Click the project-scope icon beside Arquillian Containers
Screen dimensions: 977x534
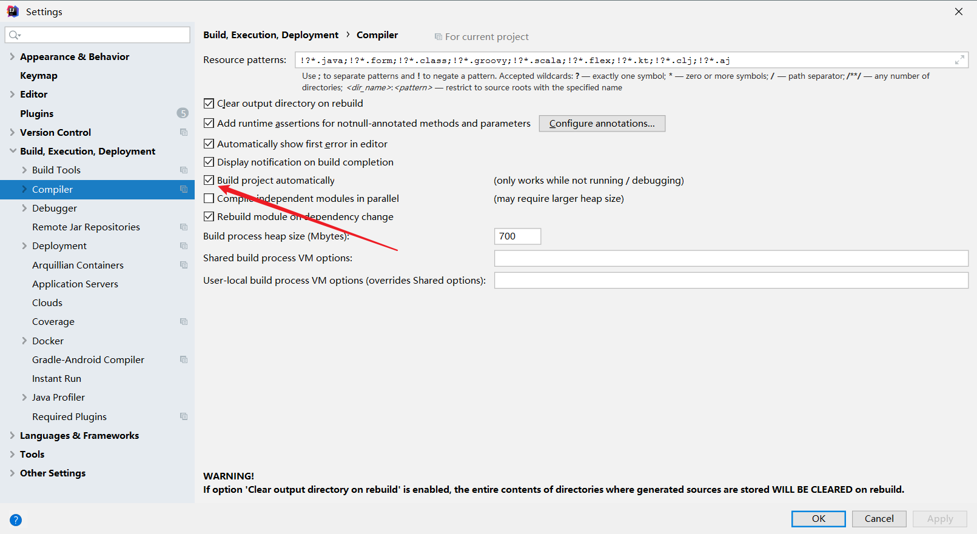(184, 265)
